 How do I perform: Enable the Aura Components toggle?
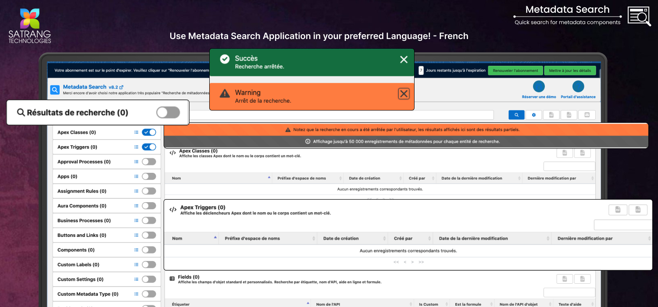pos(149,206)
